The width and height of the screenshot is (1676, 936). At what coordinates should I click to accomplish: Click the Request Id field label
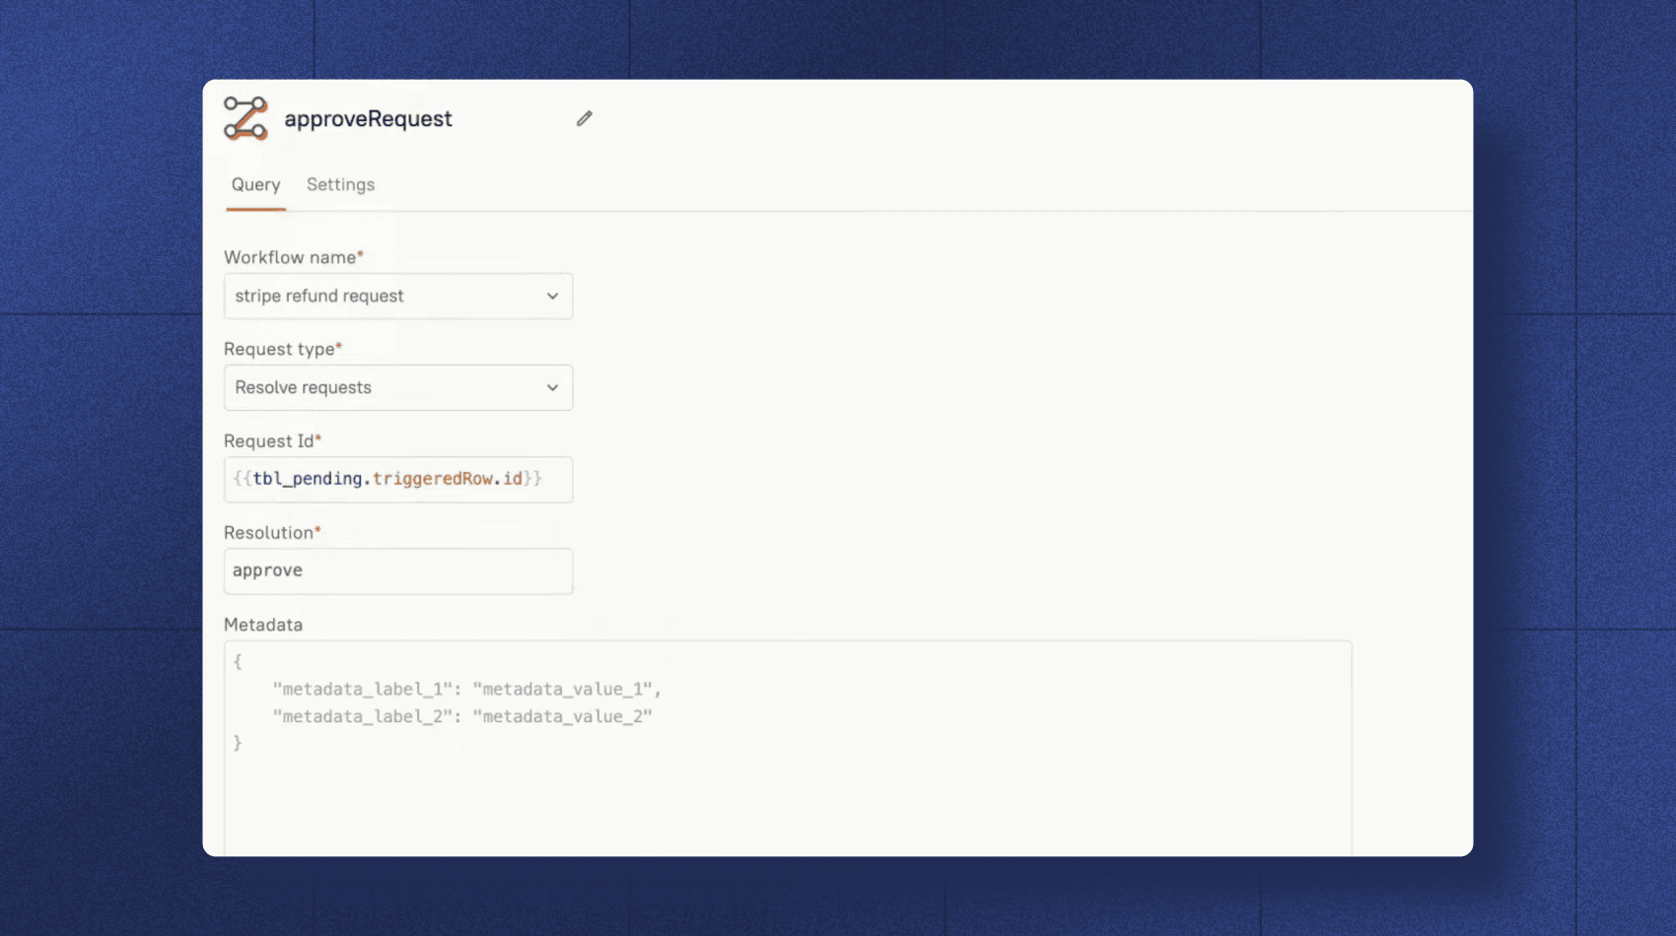[x=269, y=440]
